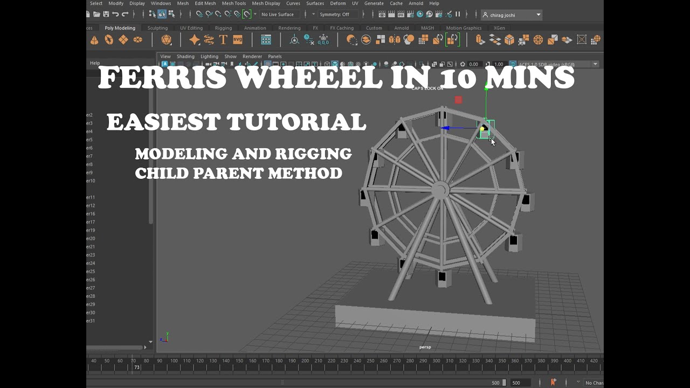Open the Symmetry: Off dropdown
Image resolution: width=690 pixels, height=388 pixels.
pyautogui.click(x=338, y=15)
